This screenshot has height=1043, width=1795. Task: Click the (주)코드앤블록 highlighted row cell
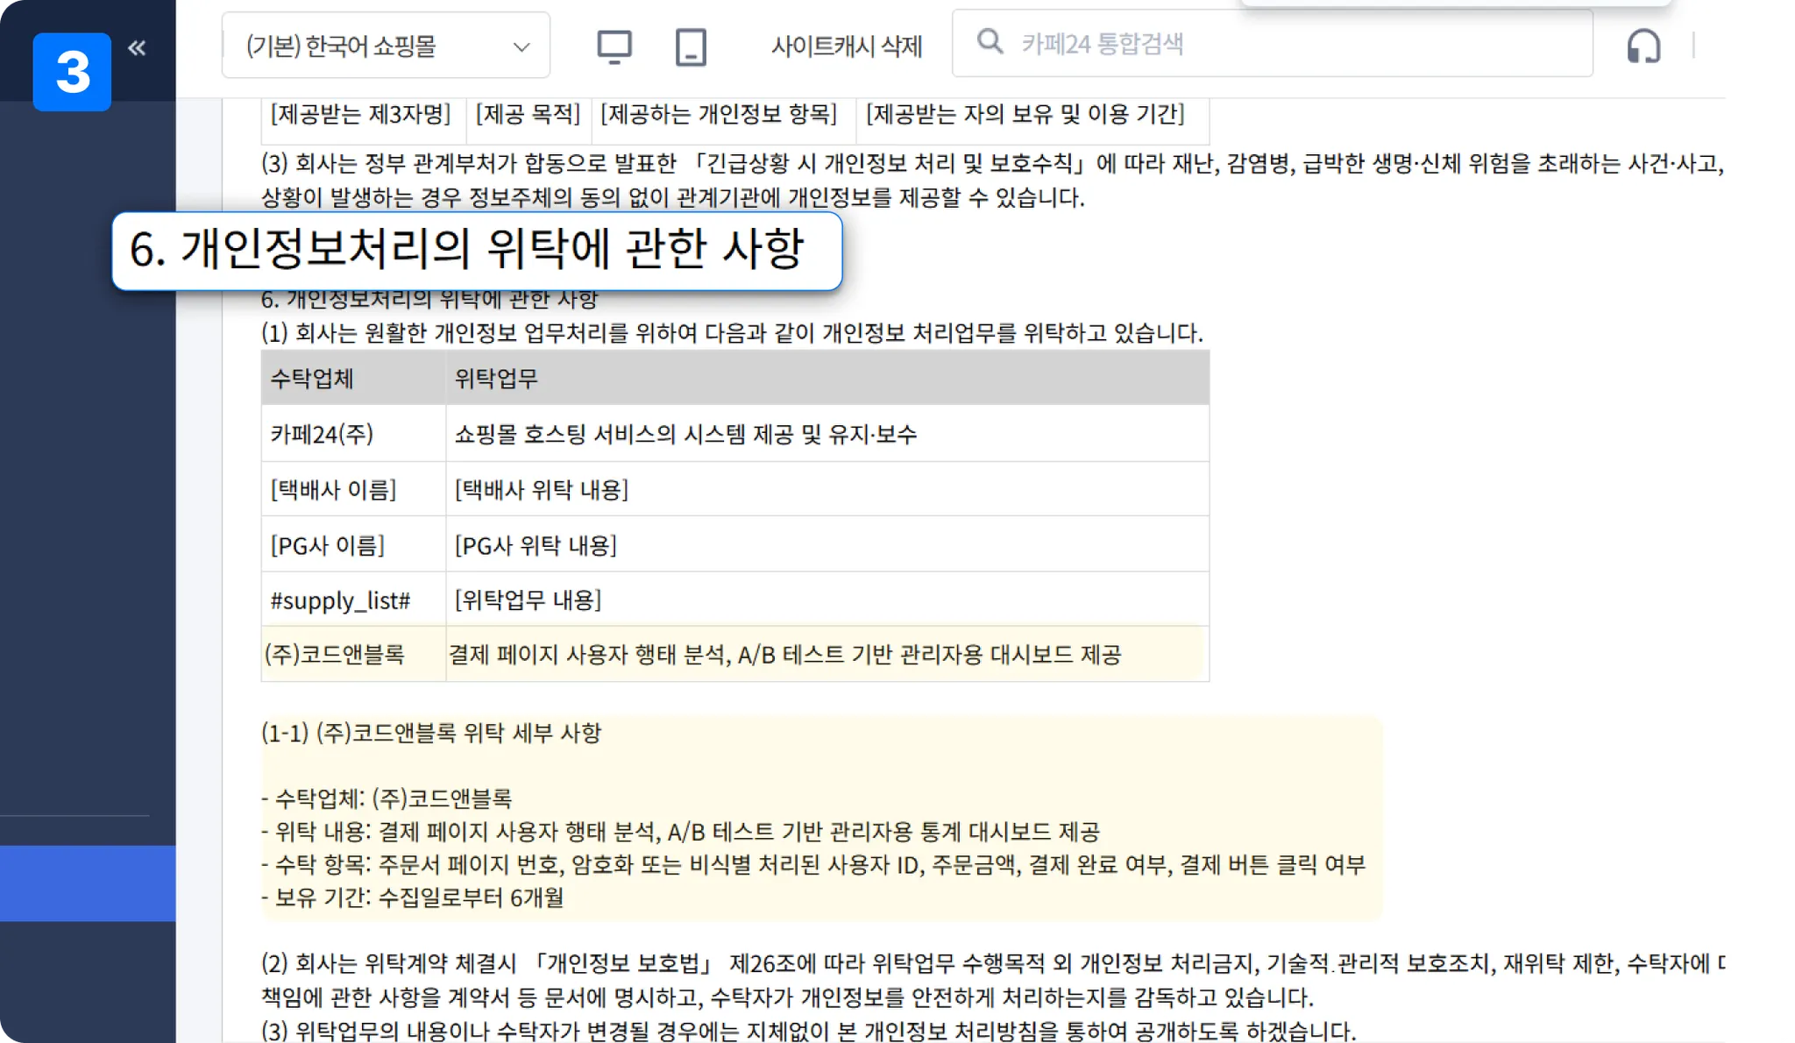click(335, 654)
